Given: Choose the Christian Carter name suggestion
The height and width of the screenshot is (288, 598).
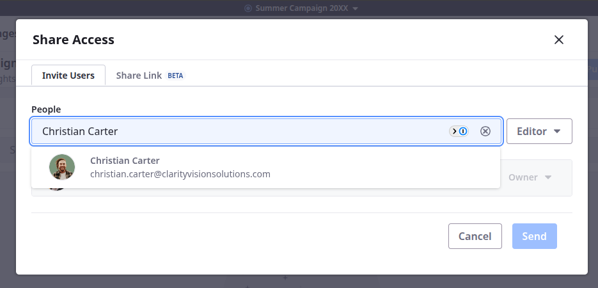Looking at the screenshot, I should pos(125,161).
